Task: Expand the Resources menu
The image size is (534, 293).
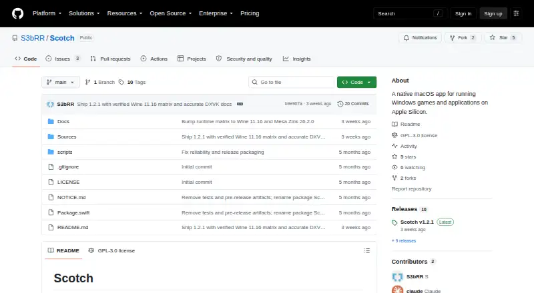Action: tap(125, 13)
